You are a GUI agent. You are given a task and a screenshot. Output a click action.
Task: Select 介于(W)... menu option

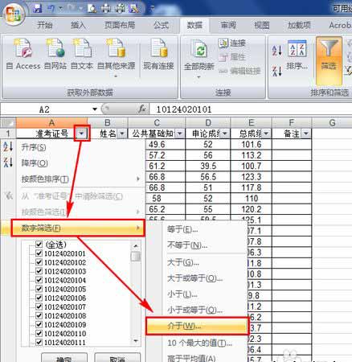pos(197,326)
